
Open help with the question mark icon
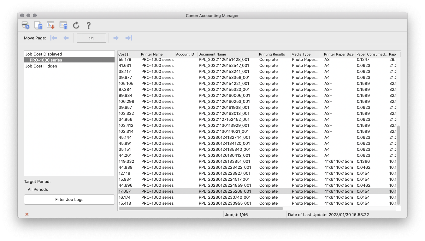click(89, 25)
